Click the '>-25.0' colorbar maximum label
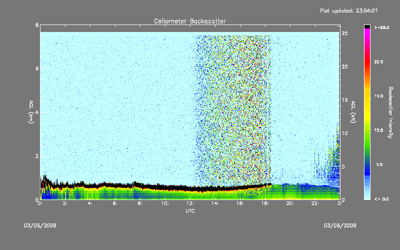 click(381, 27)
